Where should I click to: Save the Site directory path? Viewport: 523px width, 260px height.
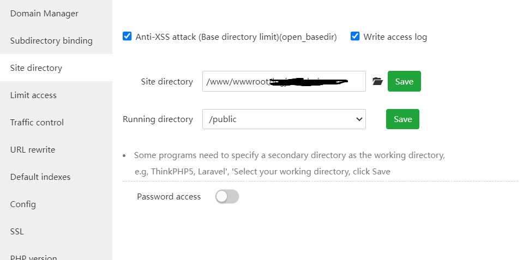(x=404, y=81)
